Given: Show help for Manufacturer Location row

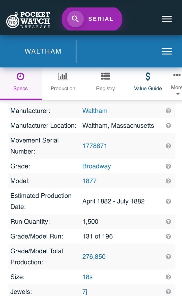Looking at the screenshot, I should [168, 126].
